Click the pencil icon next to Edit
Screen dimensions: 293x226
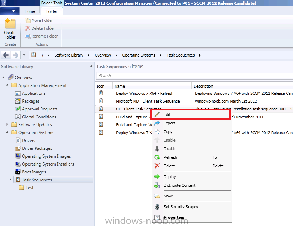(x=157, y=114)
